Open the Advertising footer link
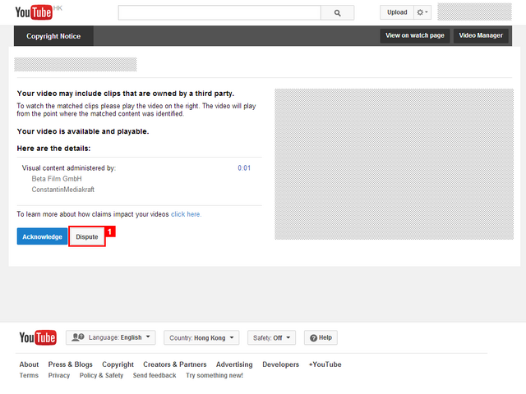Viewport: 526px width, 394px height. tap(234, 364)
